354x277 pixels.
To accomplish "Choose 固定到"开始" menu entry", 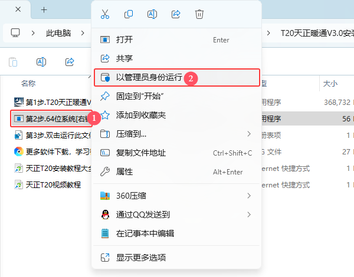I will coord(176,96).
